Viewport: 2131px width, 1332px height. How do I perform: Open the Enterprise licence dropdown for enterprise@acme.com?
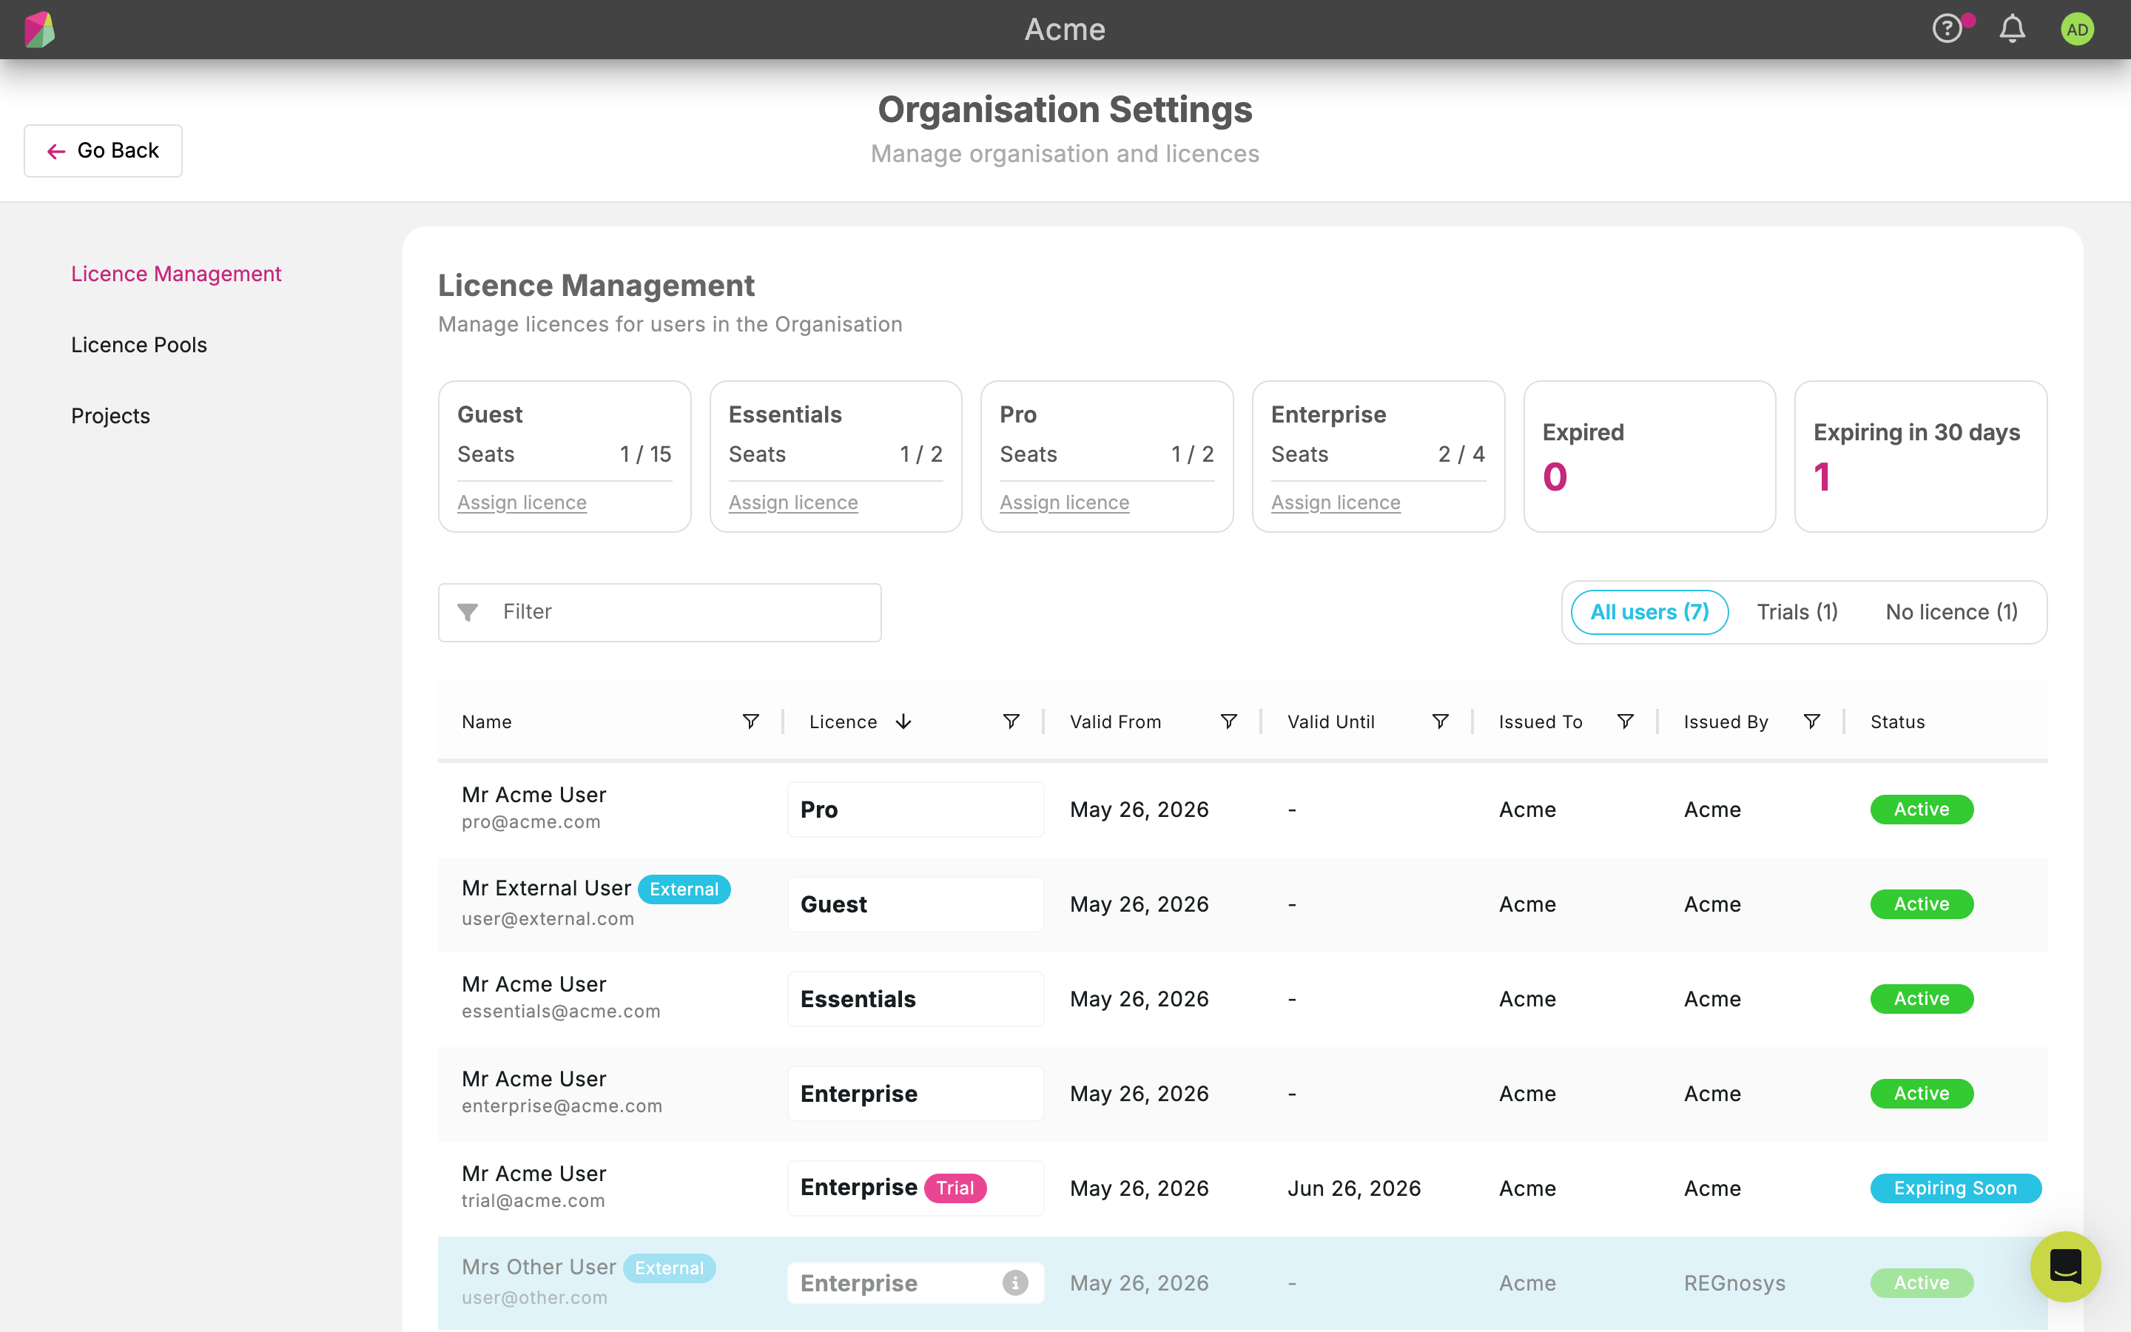916,1093
